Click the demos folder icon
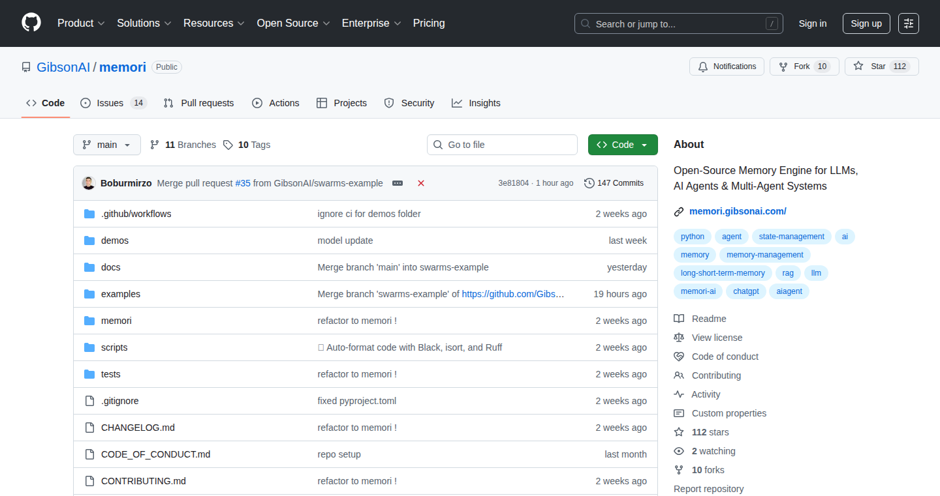This screenshot has width=940, height=496. tap(89, 241)
